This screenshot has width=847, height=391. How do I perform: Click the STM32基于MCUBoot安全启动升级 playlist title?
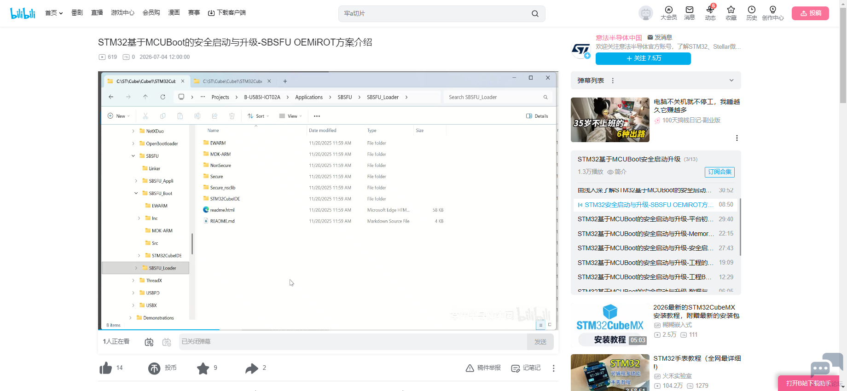point(629,159)
